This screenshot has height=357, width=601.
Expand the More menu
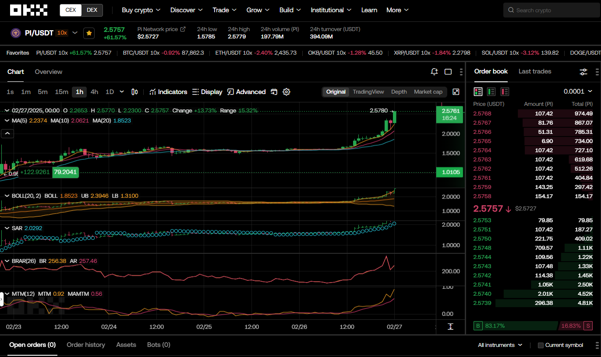coord(398,10)
